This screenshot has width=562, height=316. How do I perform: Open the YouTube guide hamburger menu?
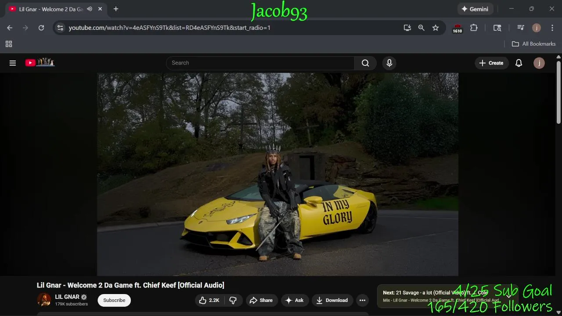coord(13,63)
